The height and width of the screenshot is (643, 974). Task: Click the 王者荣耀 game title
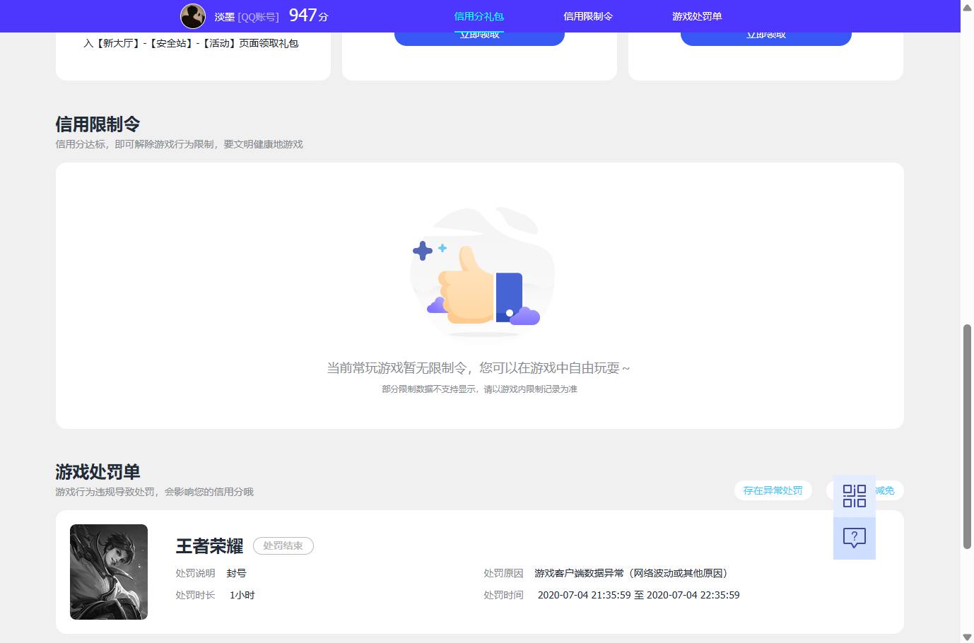point(209,545)
